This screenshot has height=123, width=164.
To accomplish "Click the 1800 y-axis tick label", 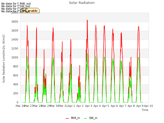I will point(15,22).
